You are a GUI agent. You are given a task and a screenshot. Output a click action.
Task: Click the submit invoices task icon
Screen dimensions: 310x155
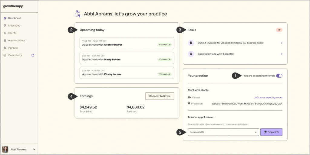[x=191, y=43]
